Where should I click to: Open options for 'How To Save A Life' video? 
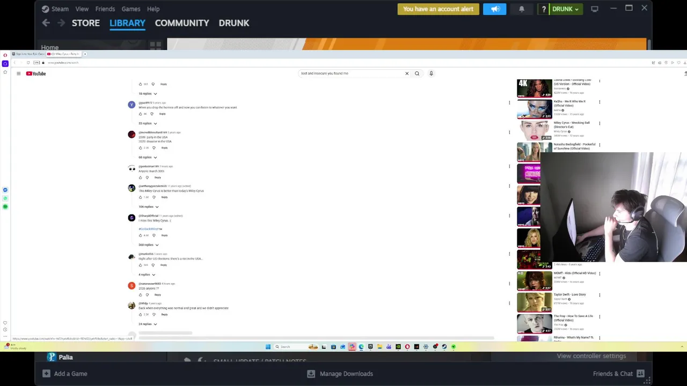(x=600, y=316)
